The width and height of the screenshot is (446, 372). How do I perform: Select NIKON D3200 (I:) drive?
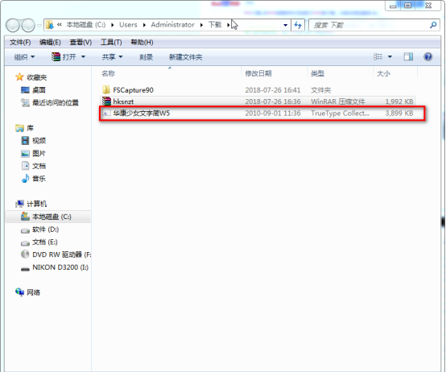55,267
